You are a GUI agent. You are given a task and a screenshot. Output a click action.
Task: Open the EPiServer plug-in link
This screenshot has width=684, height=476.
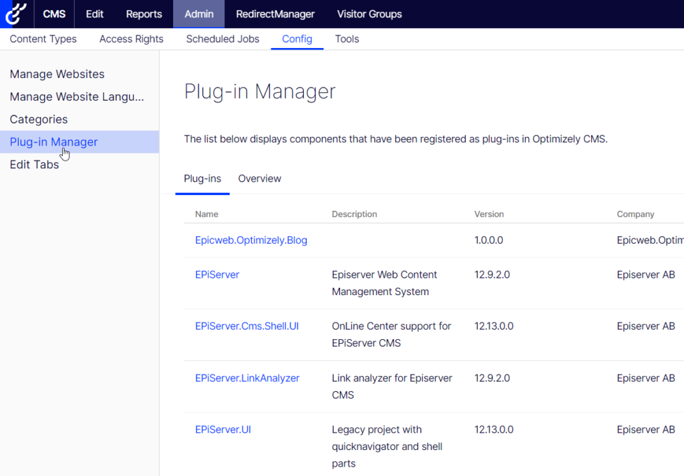point(217,274)
